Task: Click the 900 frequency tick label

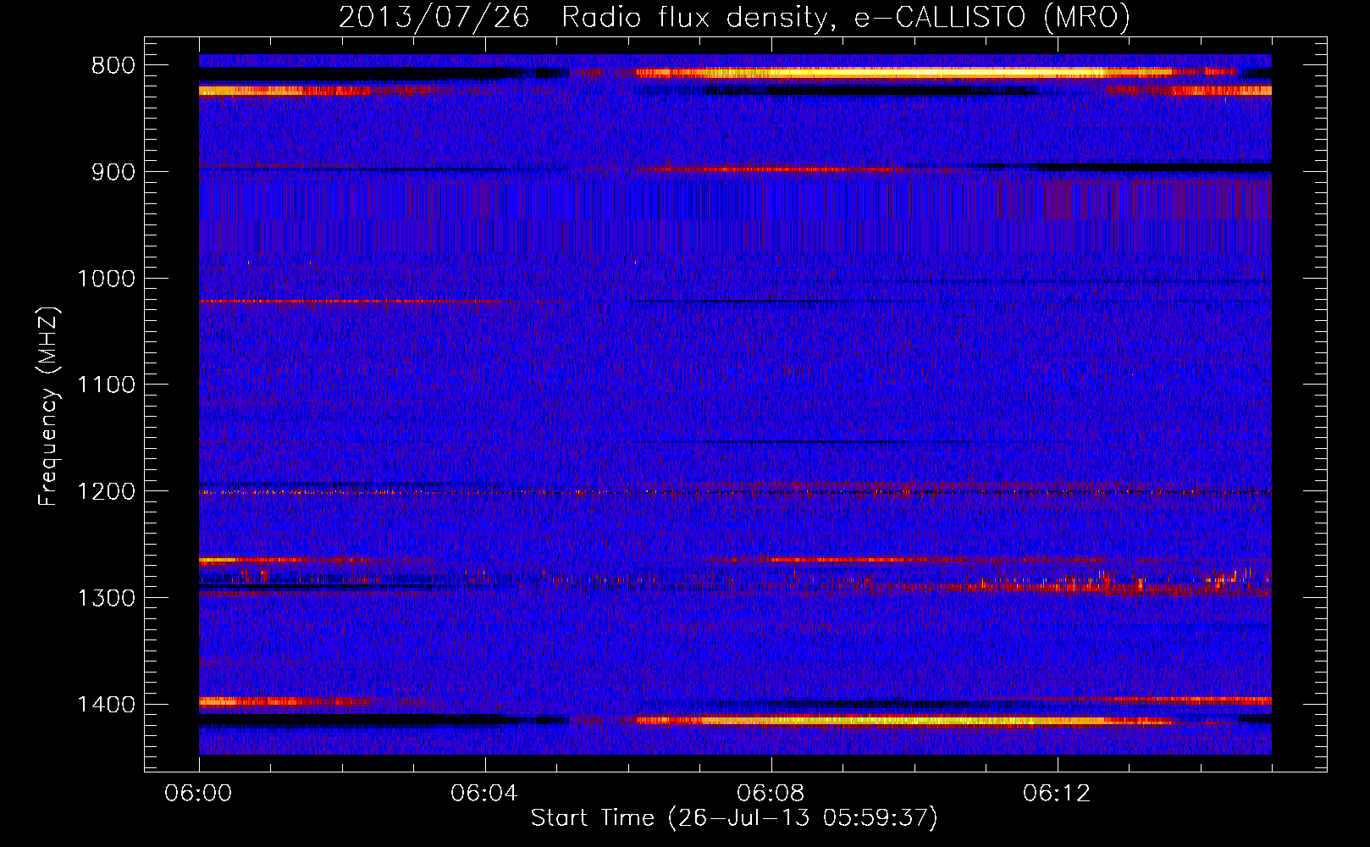Action: (113, 172)
